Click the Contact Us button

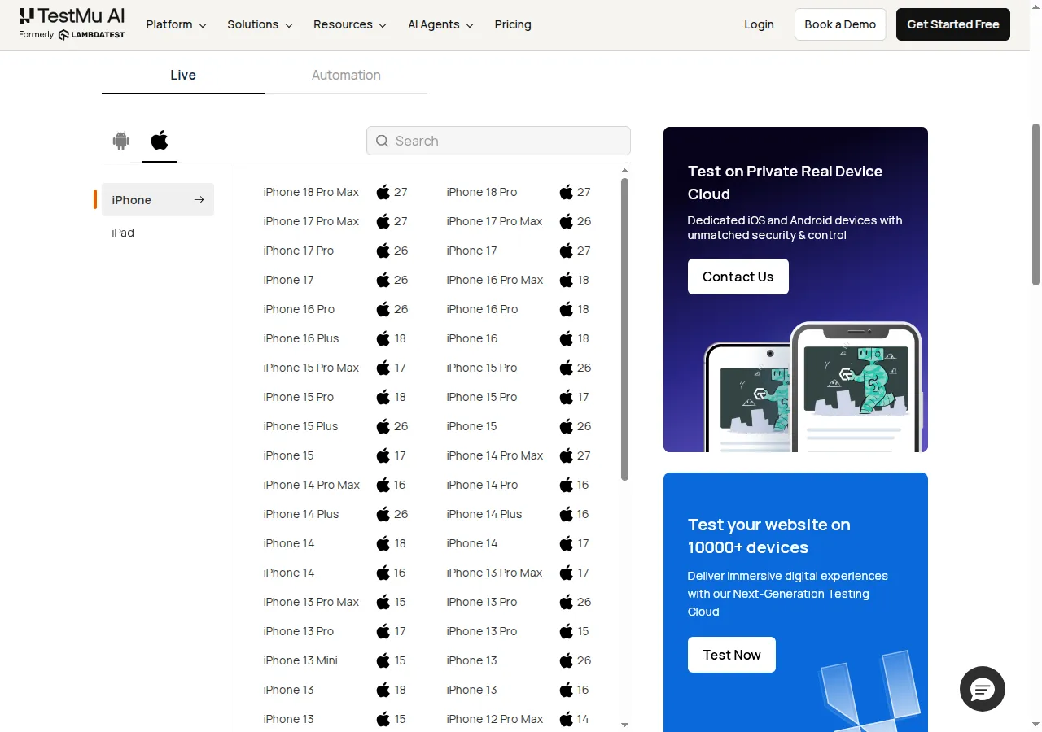(738, 277)
